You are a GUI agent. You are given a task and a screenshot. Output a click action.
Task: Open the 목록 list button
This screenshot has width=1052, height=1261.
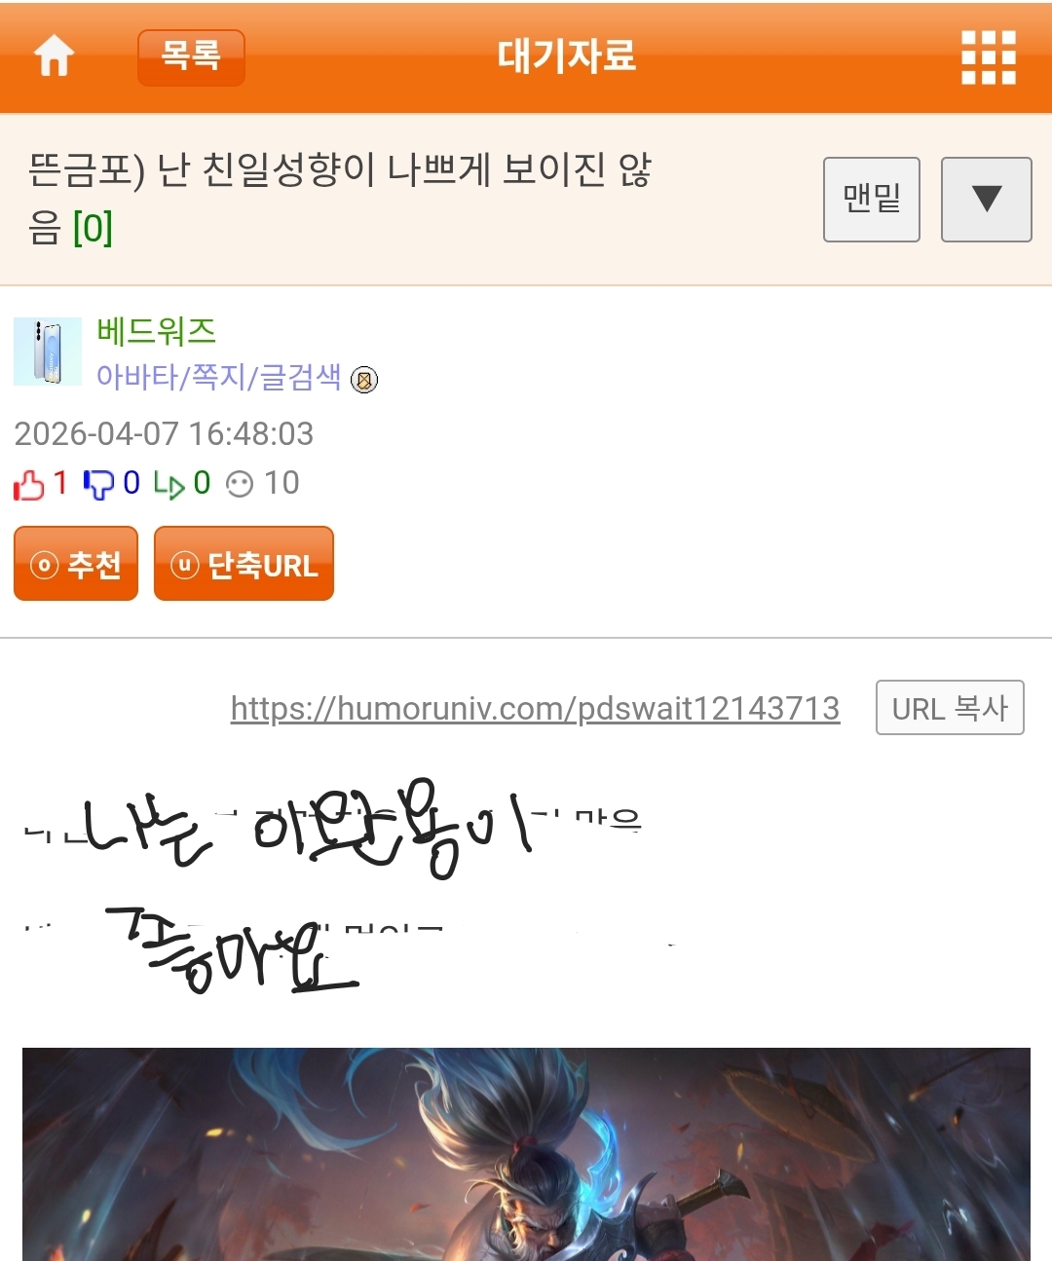point(191,57)
